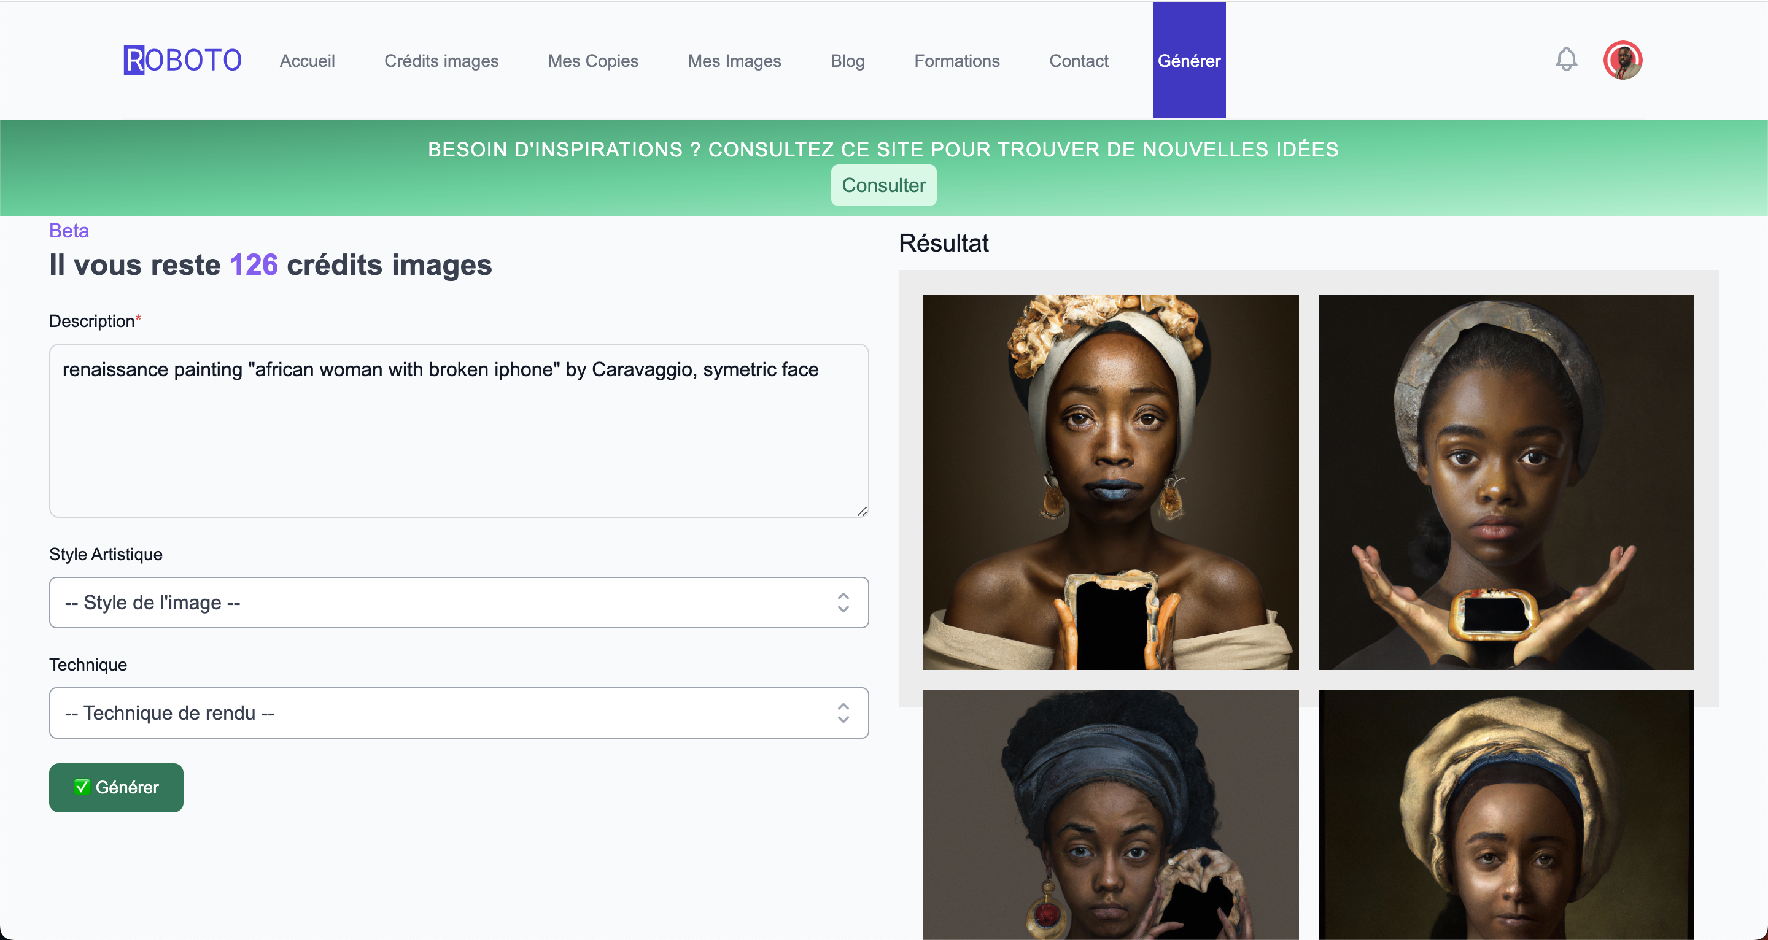Expand the Style de l'image dropdown
The image size is (1768, 940).
(x=459, y=603)
